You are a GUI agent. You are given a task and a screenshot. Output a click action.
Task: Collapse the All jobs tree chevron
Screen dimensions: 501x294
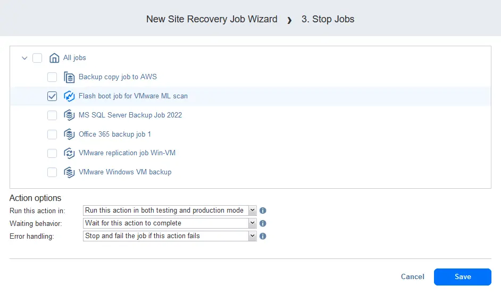click(x=24, y=58)
